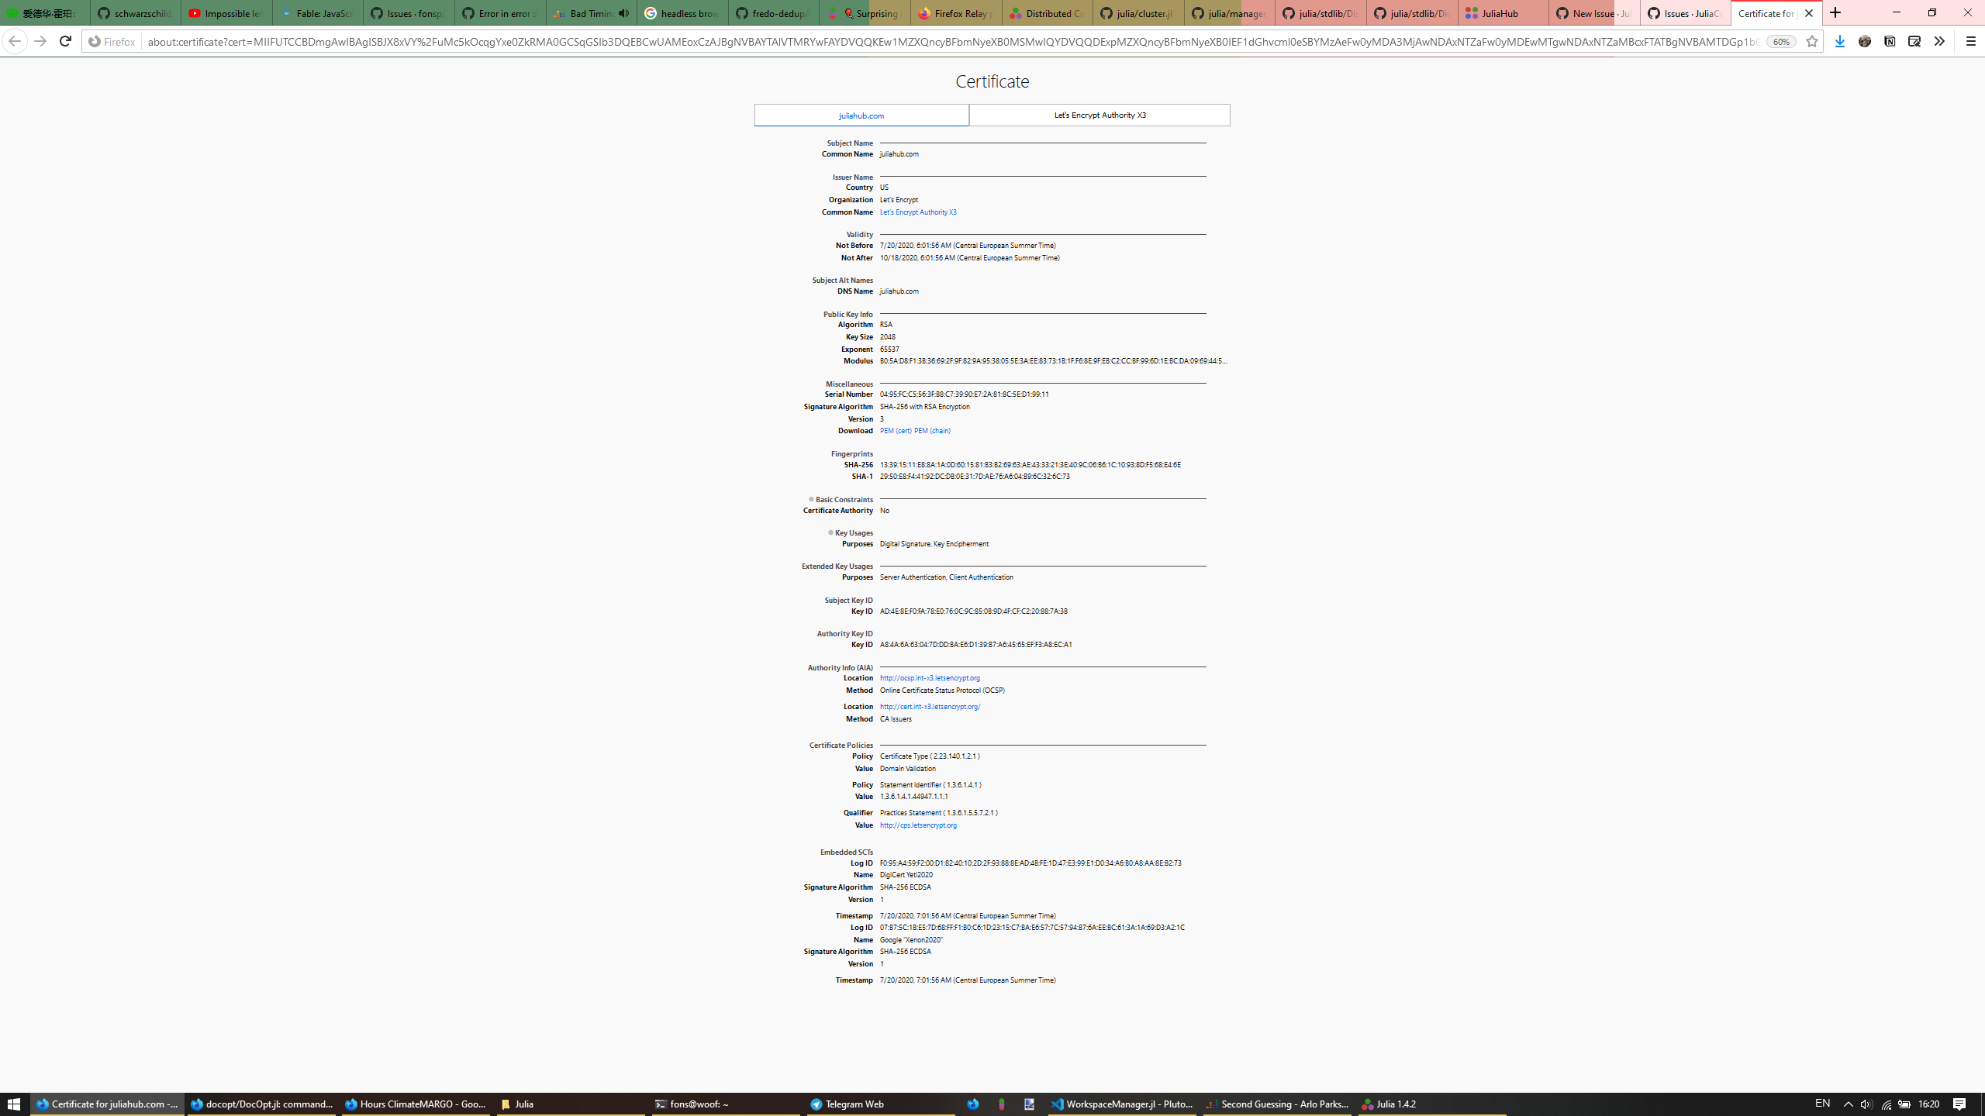Open the Downloads panel in Firefox

tap(1838, 41)
